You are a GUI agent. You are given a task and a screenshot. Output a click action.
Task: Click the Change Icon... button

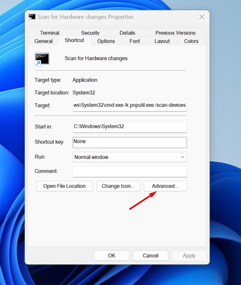118,186
